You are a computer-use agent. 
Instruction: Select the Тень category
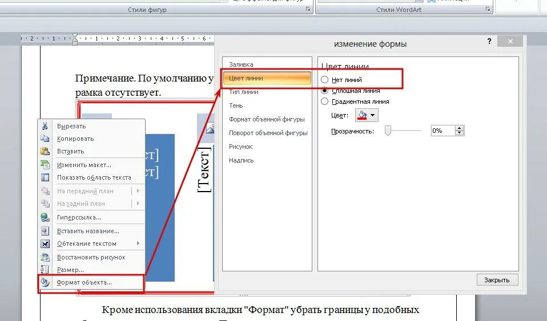[267, 105]
